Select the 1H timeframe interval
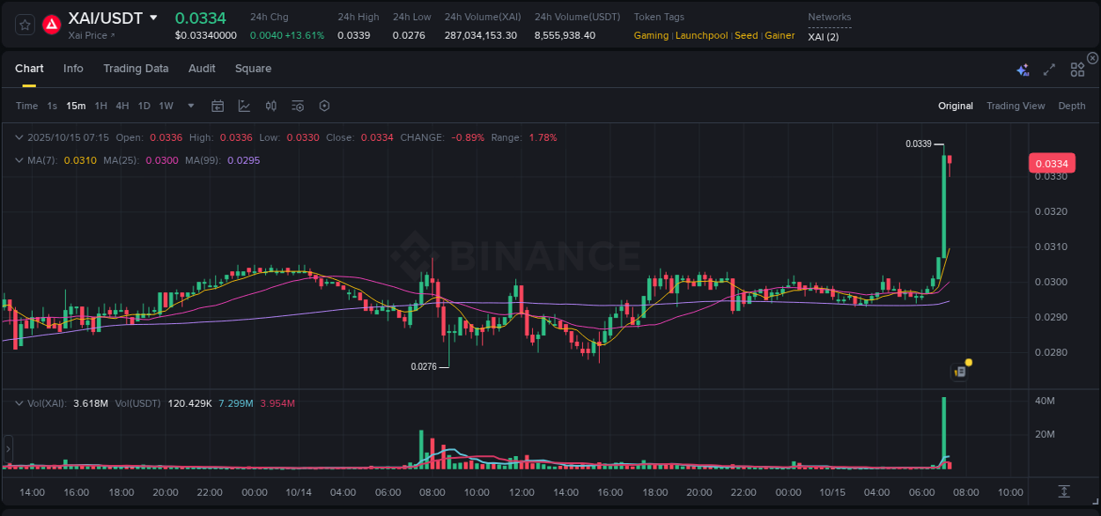Image resolution: width=1101 pixels, height=516 pixels. (100, 106)
